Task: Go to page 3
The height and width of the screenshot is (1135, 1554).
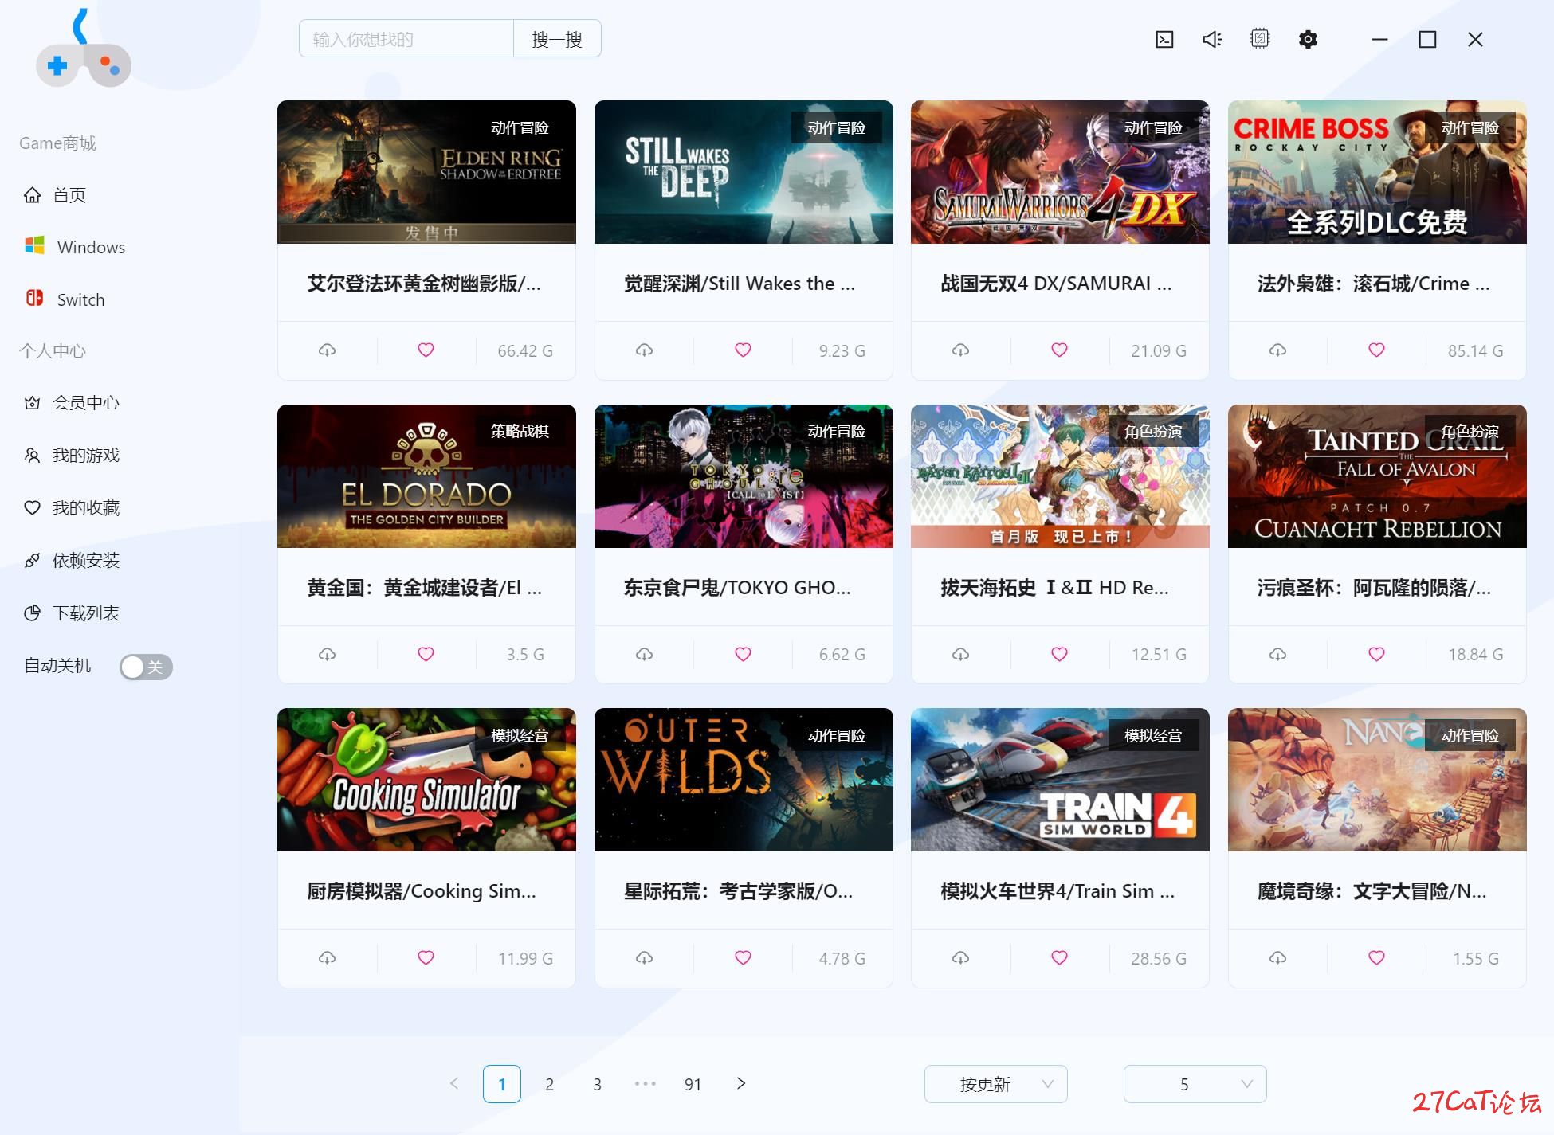Action: click(x=597, y=1084)
